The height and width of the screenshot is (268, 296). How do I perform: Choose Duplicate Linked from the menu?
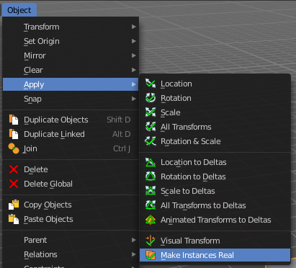[71, 134]
